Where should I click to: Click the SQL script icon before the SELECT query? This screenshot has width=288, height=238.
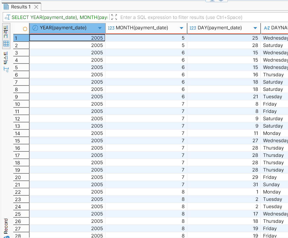point(7,17)
